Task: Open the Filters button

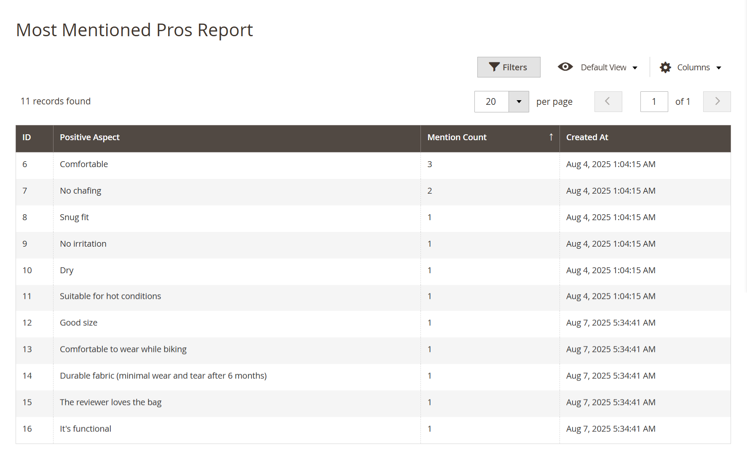Action: coord(509,67)
